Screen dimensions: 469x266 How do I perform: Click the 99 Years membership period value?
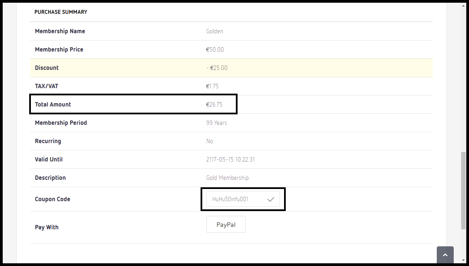pos(217,123)
